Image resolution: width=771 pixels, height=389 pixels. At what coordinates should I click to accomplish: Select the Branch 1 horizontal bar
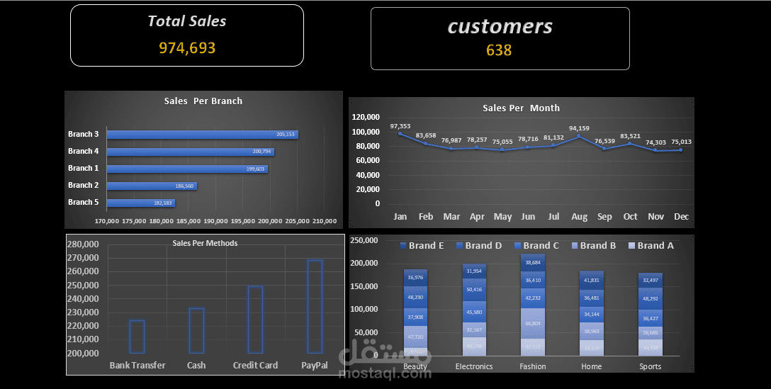pos(187,169)
